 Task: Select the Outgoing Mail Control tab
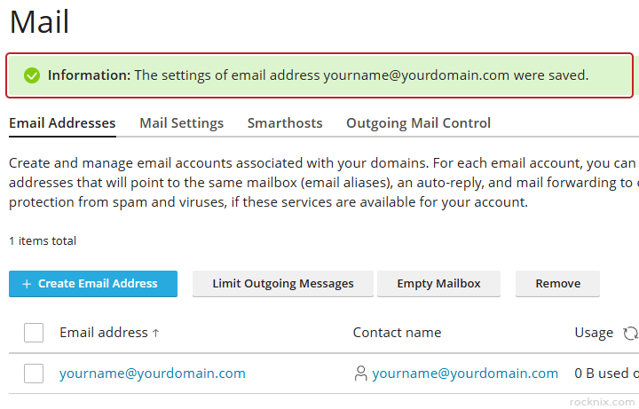(418, 123)
